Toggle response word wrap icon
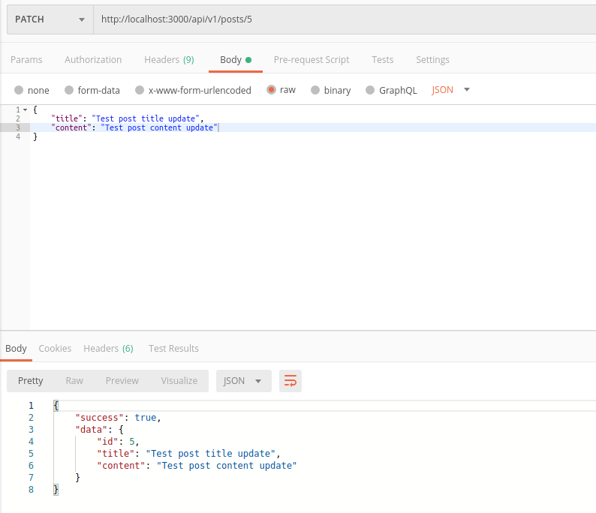 (290, 381)
